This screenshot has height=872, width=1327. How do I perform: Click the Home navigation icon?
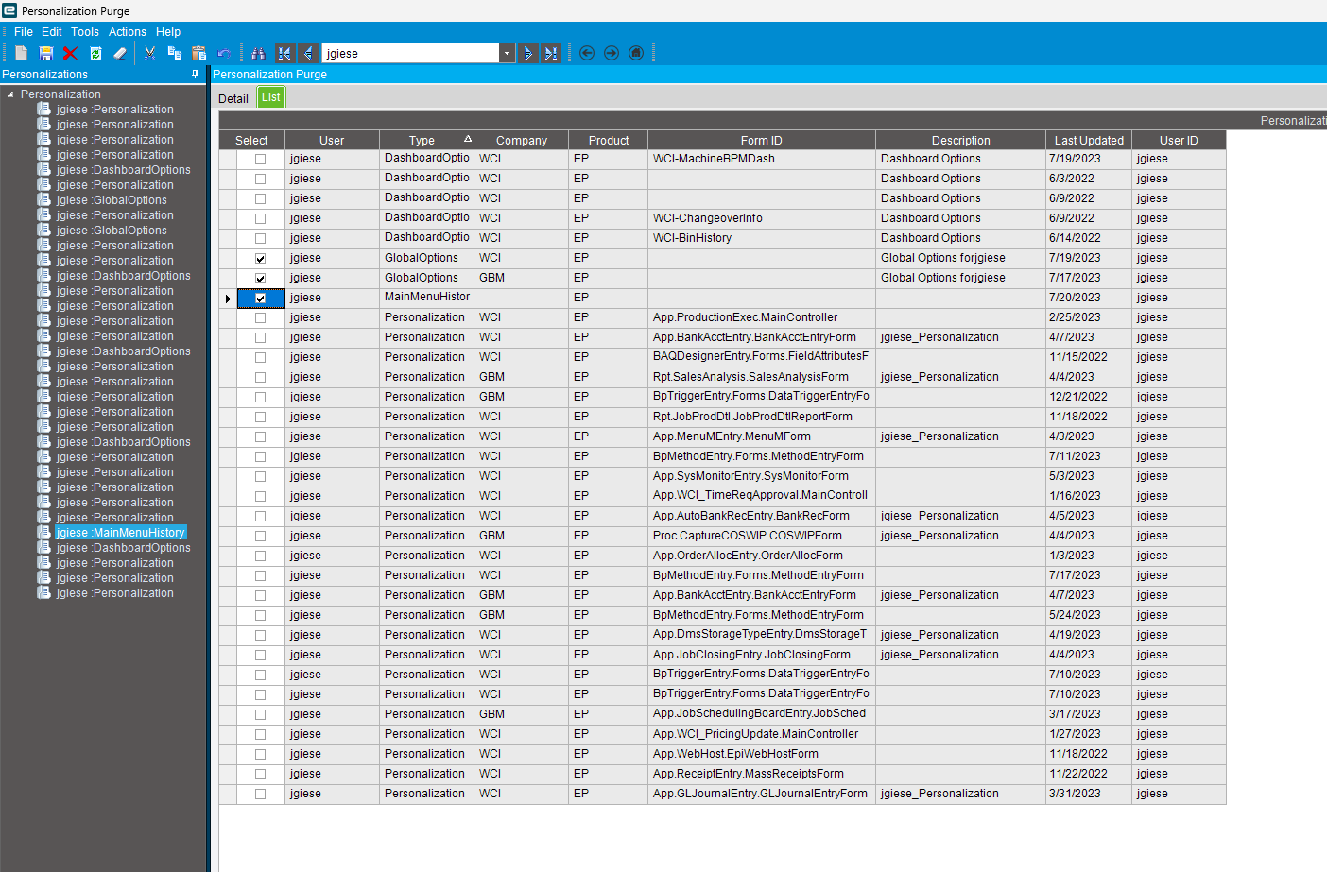(x=636, y=53)
